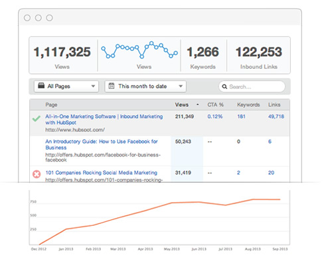The height and width of the screenshot is (263, 324).
Task: Click the pages folder icon in All Pages
Action: (x=41, y=85)
